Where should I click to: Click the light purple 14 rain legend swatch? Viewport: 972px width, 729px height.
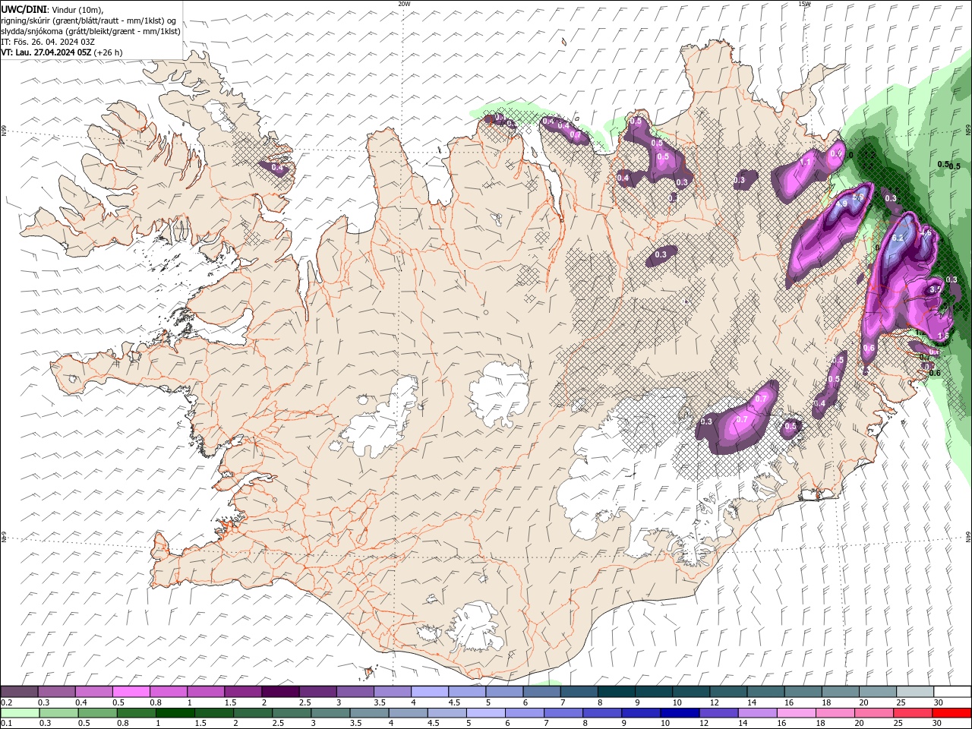(757, 713)
